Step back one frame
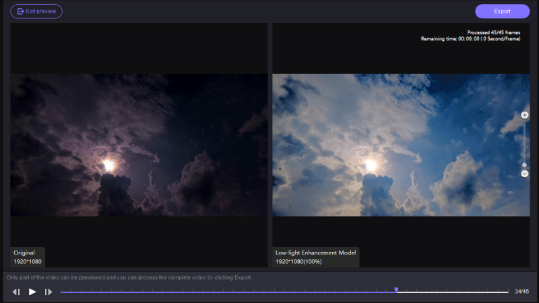This screenshot has width=539, height=303. click(16, 292)
